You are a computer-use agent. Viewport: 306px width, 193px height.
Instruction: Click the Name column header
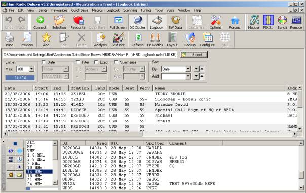click(x=219, y=88)
